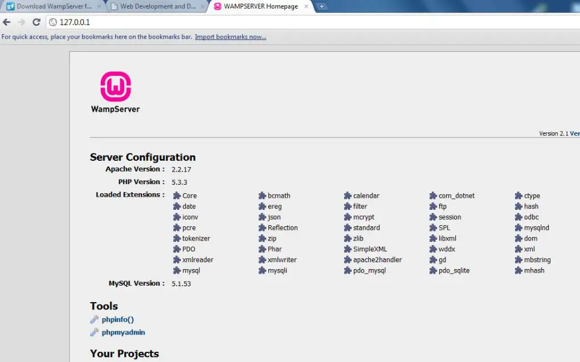Image resolution: width=580 pixels, height=362 pixels.
Task: Click the Version 2.1 text
Action: click(x=553, y=133)
